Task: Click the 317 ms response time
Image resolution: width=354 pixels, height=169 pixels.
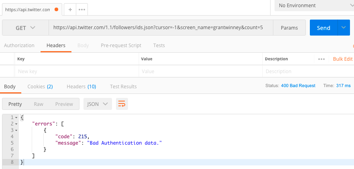Action: click(x=344, y=85)
